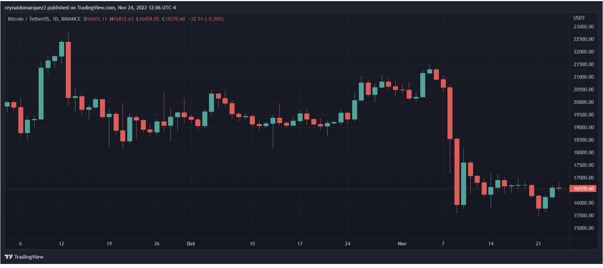Click the 18500.00 price axis label

click(584, 140)
